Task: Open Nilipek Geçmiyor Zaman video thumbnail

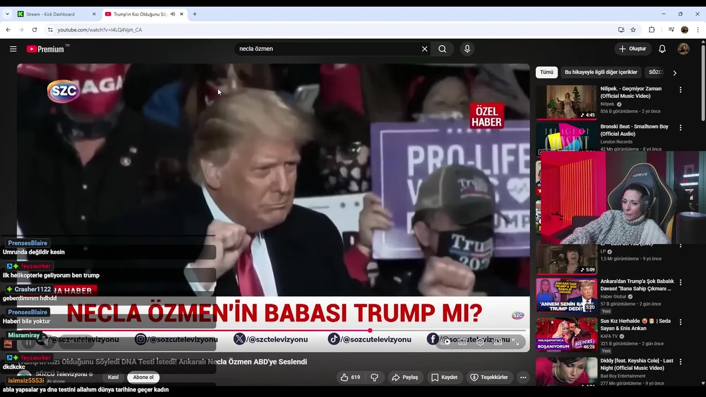Action: pos(566,102)
